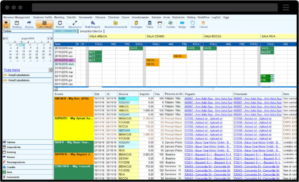Screen dimensions: 299x182
Task: Open Gestione Documenti
Action: [116, 24]
